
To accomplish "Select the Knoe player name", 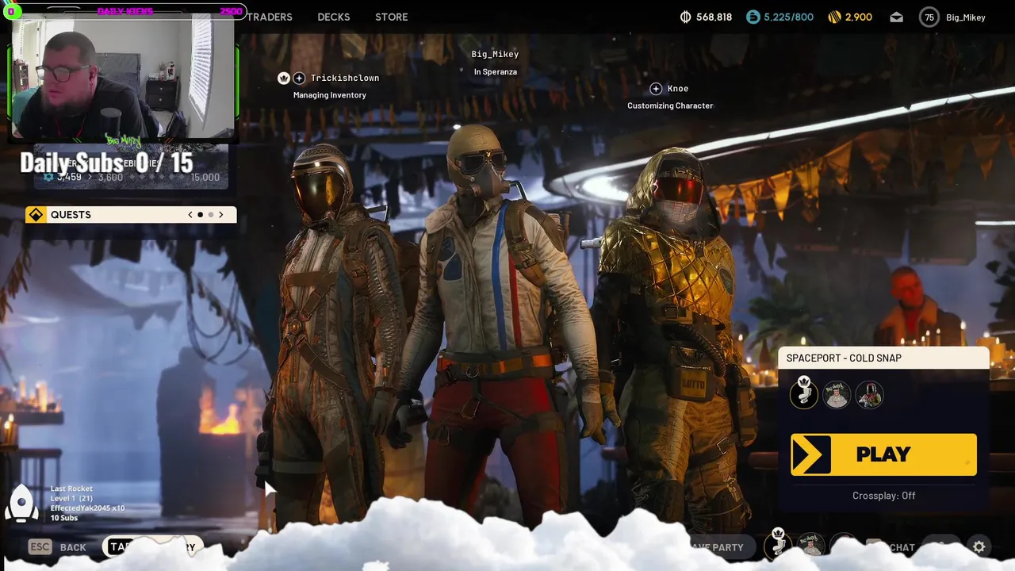I will pos(678,89).
